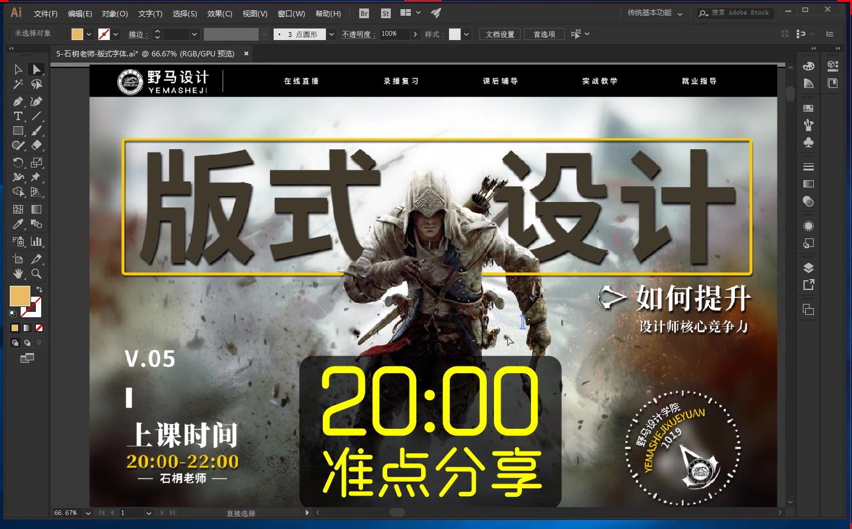
Task: Open the Gradient panel on the right dock
Action: [x=808, y=183]
